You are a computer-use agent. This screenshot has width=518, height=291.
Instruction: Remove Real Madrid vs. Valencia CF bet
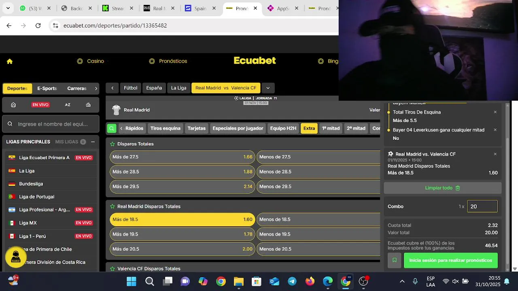click(x=495, y=154)
